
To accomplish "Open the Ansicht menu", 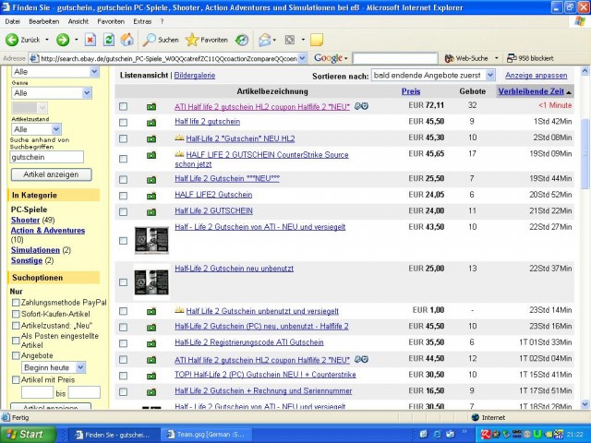I will (78, 21).
